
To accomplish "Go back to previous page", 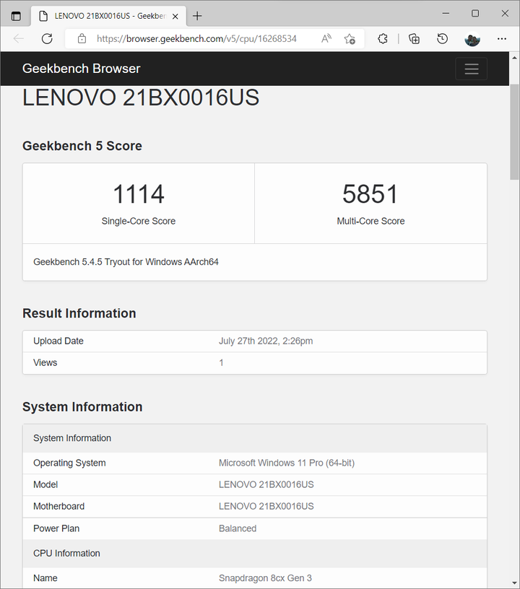I will tap(18, 39).
